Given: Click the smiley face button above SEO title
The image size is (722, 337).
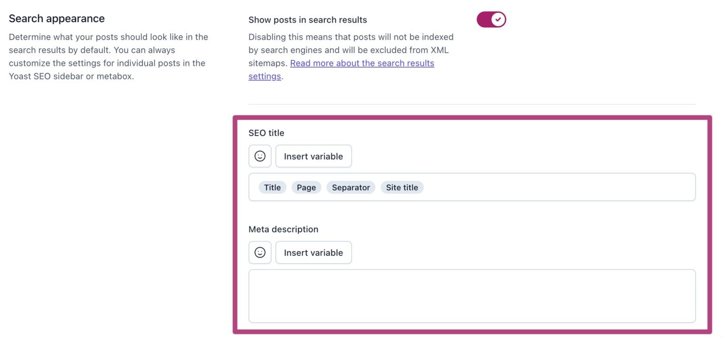Looking at the screenshot, I should (x=260, y=156).
